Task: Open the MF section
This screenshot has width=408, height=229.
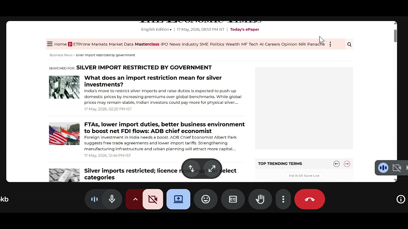Action: [x=244, y=44]
